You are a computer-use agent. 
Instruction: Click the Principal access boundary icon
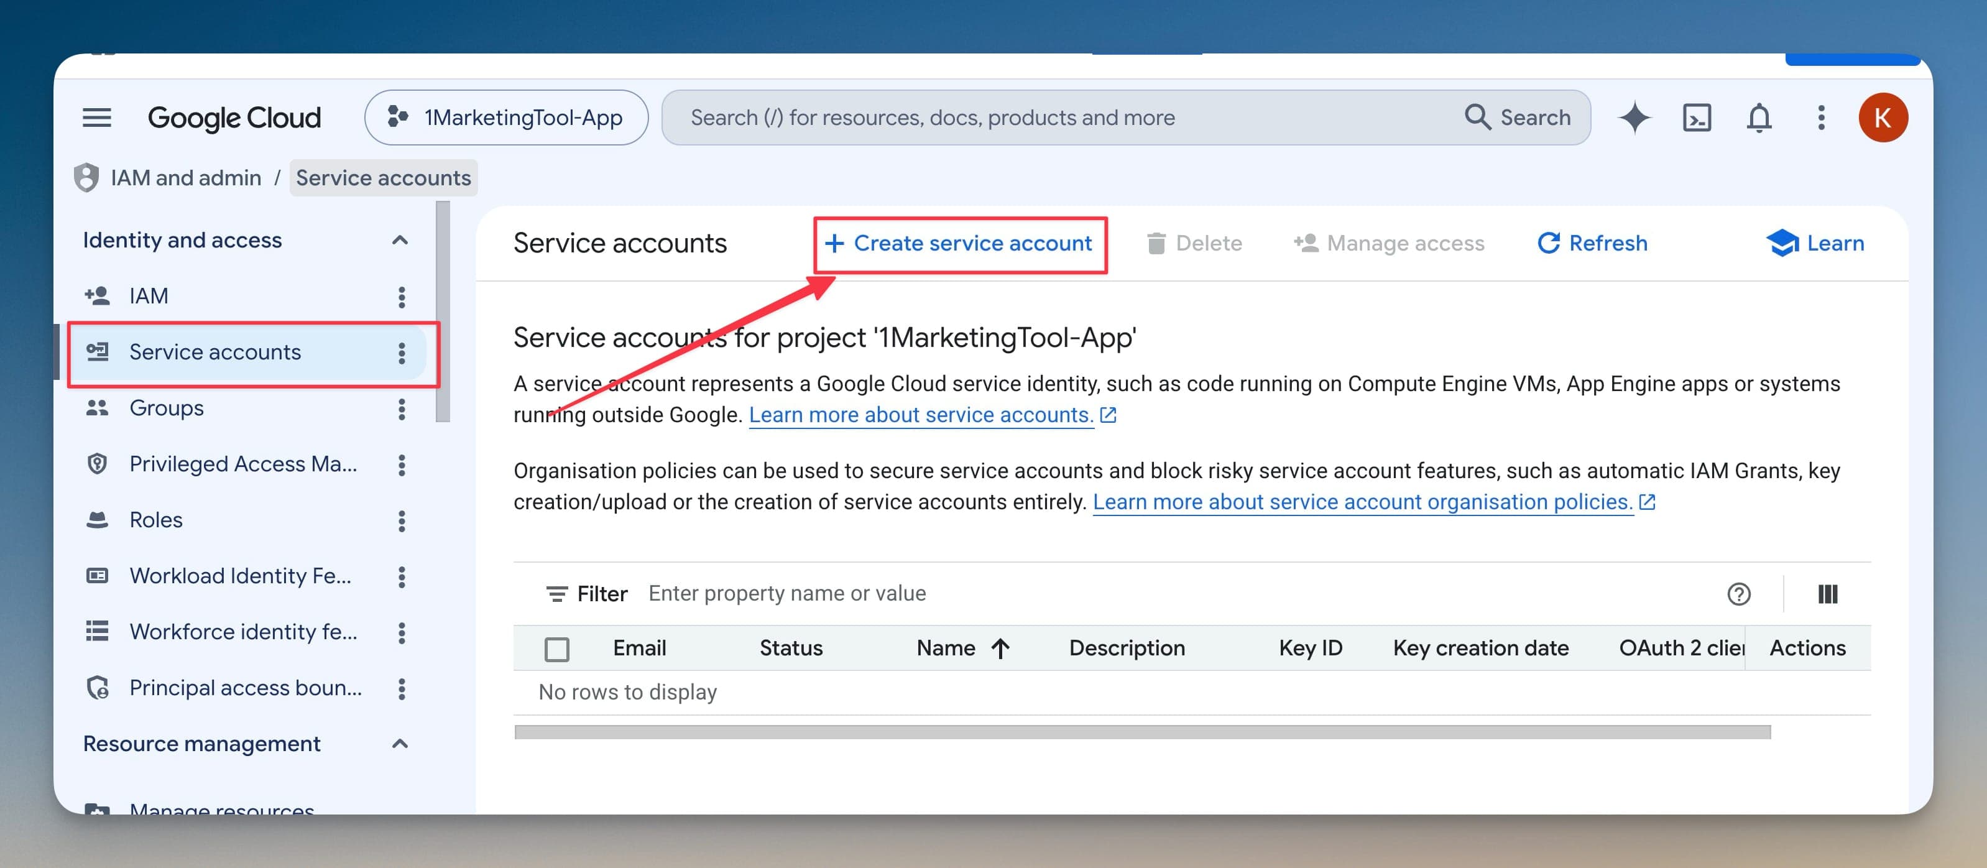[97, 688]
